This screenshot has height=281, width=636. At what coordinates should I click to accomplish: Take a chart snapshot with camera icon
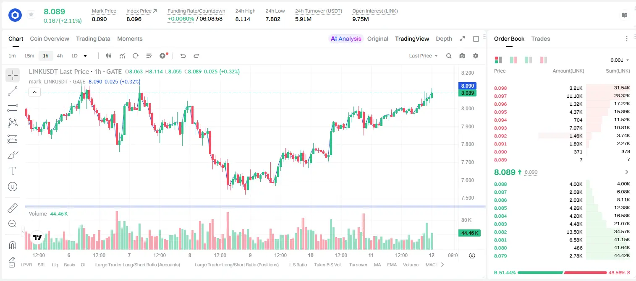(x=462, y=56)
